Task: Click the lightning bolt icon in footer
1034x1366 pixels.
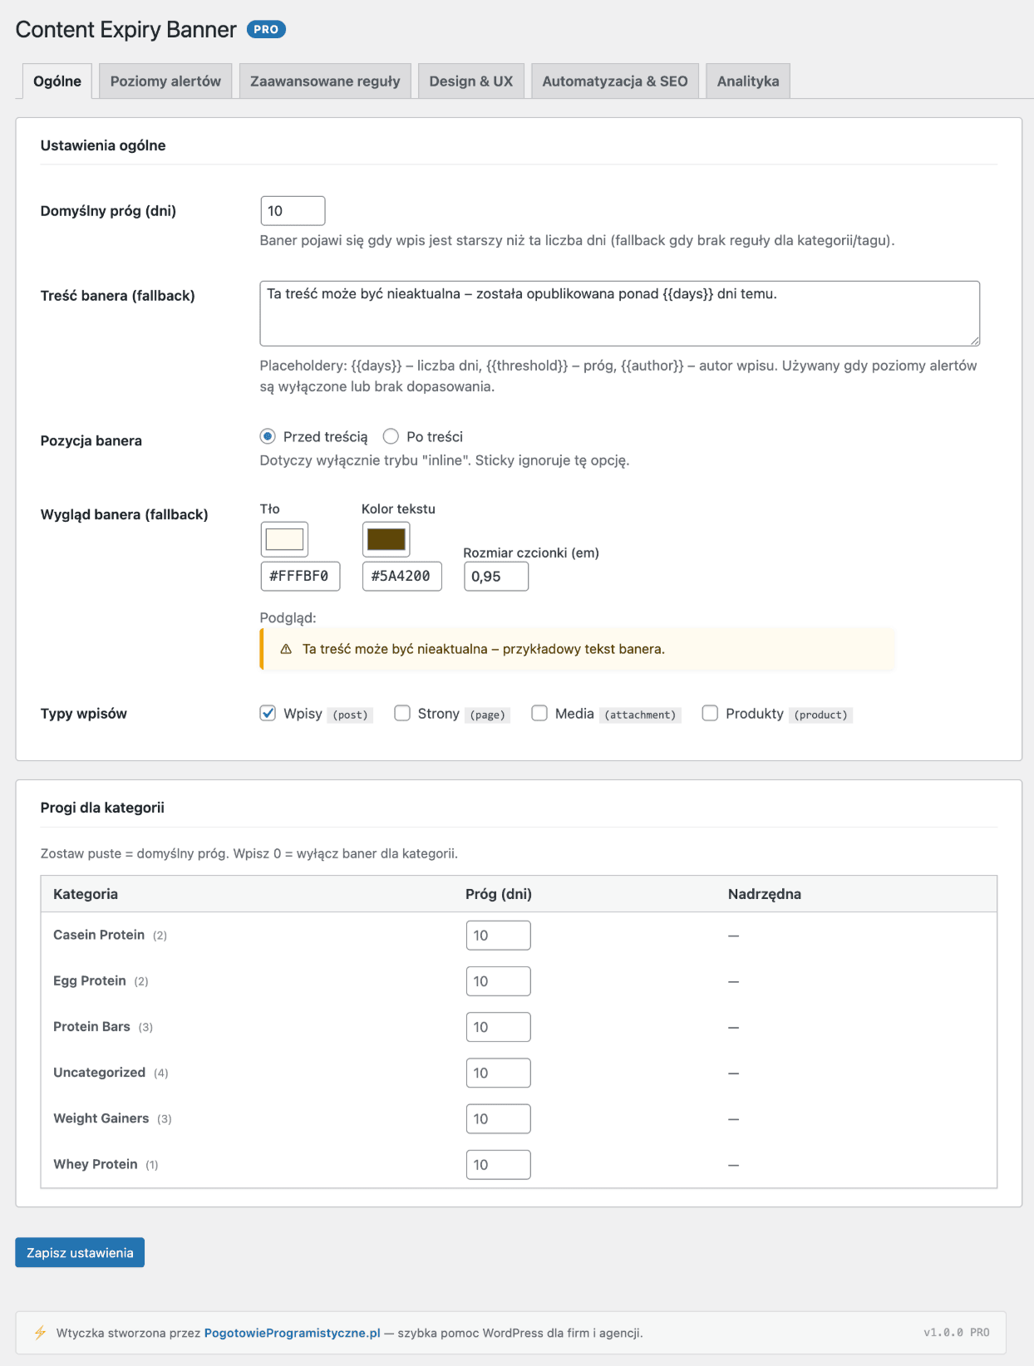Action: tap(40, 1333)
